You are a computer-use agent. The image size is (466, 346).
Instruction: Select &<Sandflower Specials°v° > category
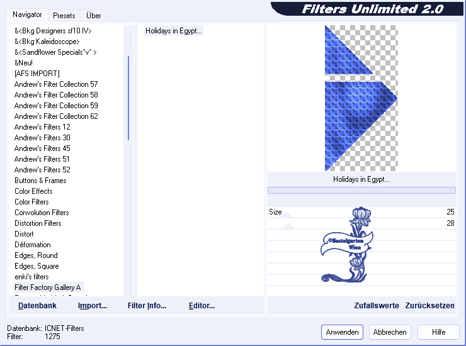click(55, 52)
